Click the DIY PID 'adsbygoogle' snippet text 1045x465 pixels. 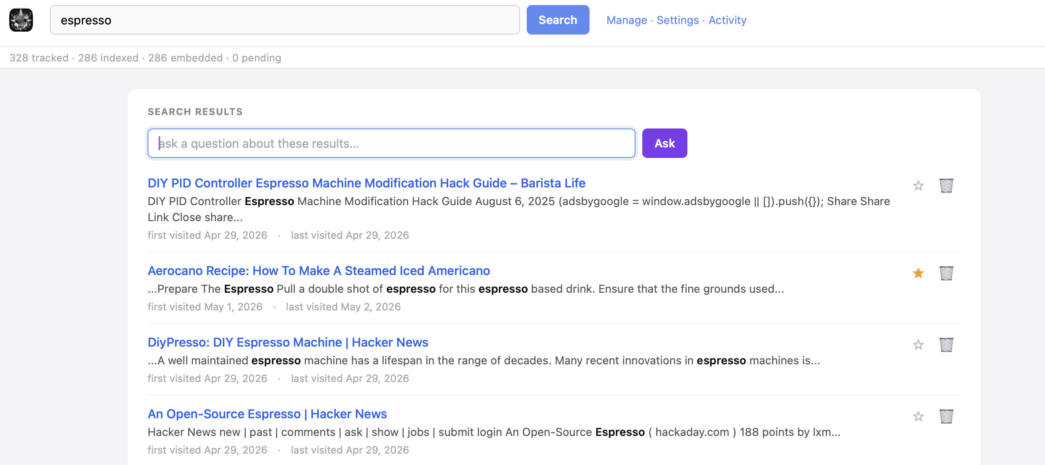click(x=519, y=209)
